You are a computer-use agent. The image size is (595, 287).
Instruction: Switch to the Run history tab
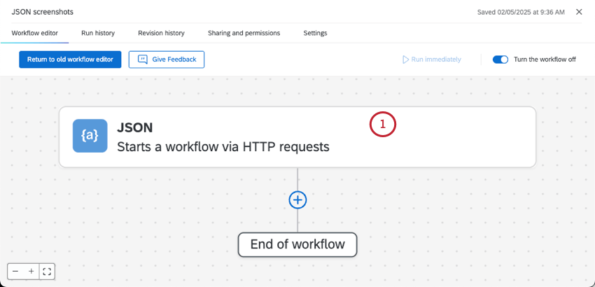(x=98, y=33)
